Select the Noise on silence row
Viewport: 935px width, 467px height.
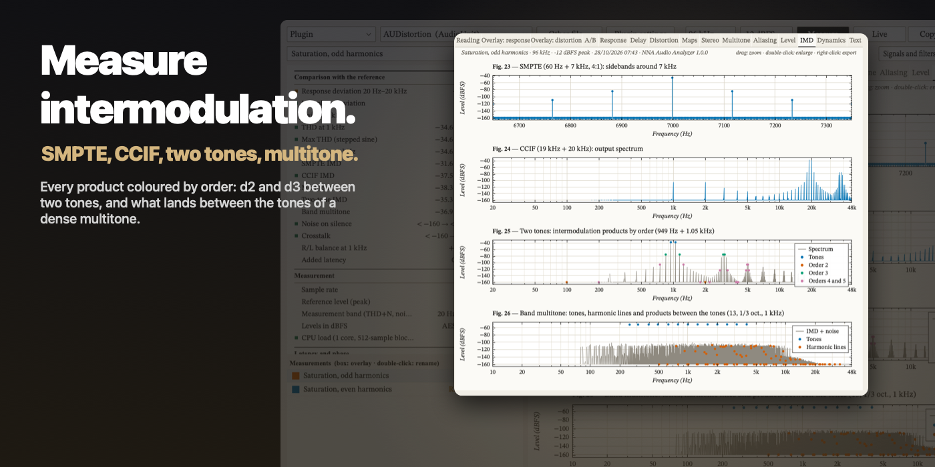[374, 223]
